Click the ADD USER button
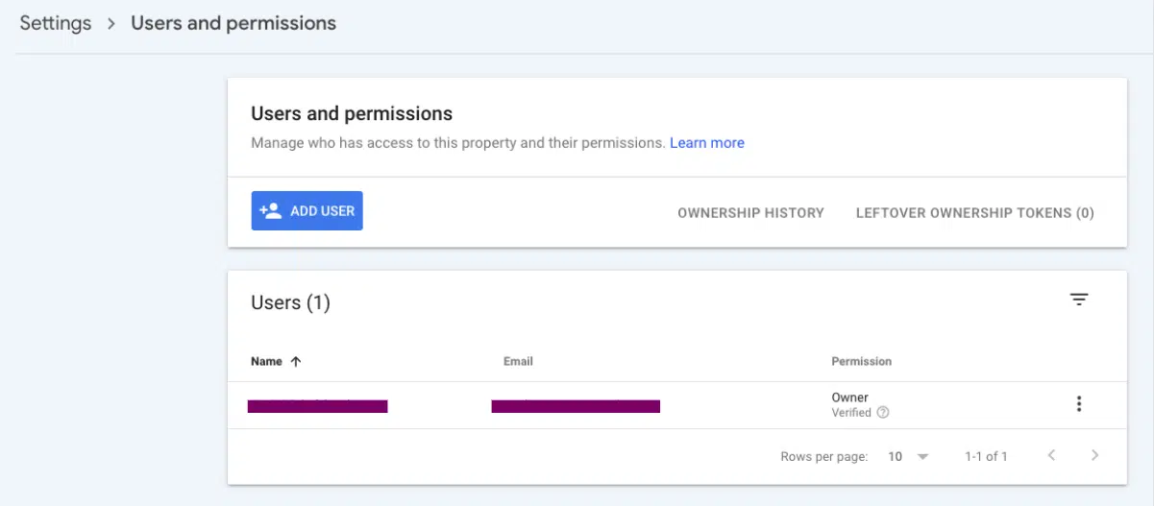Image resolution: width=1154 pixels, height=506 pixels. pyautogui.click(x=307, y=210)
